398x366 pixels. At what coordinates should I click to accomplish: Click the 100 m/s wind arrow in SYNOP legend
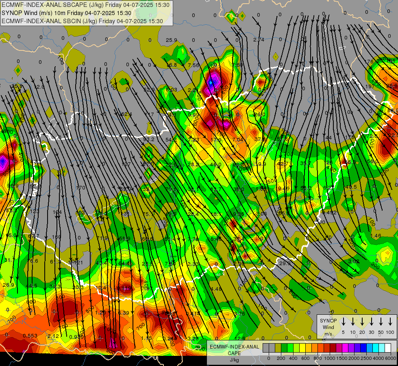pyautogui.click(x=390, y=321)
